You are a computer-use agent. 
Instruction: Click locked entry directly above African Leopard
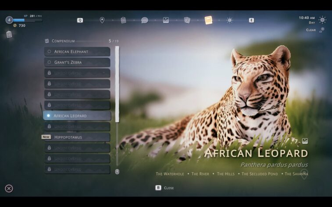tap(77, 105)
